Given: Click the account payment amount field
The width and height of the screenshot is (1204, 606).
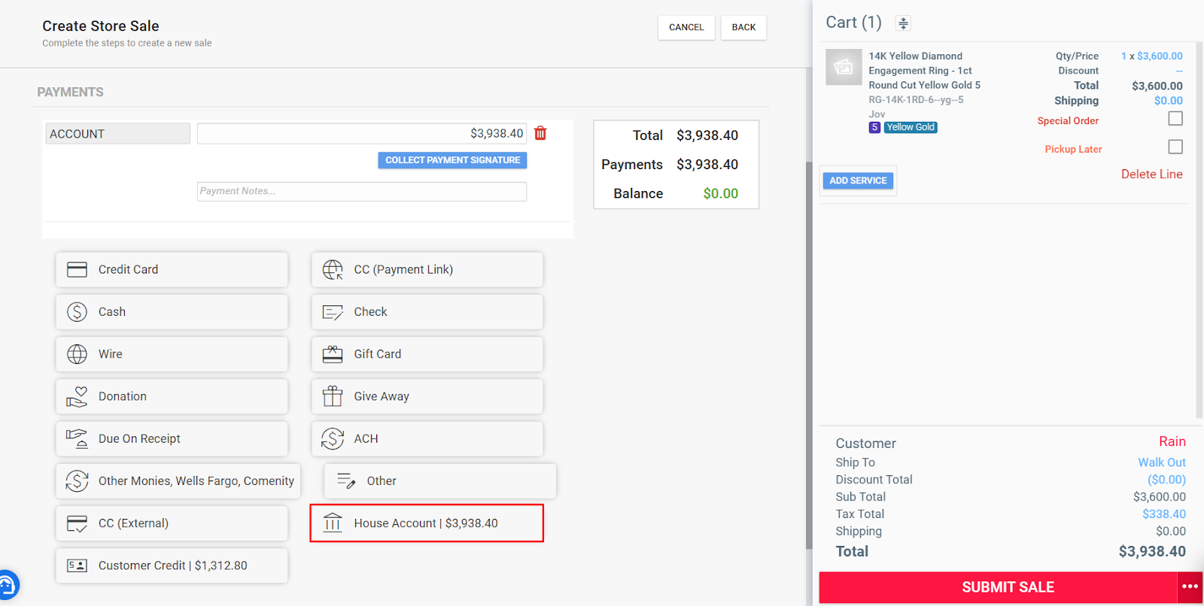Looking at the screenshot, I should click(x=362, y=133).
